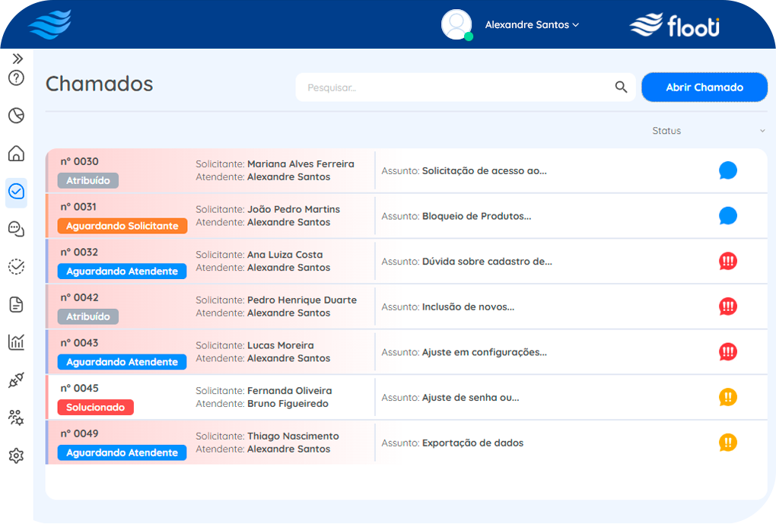Open the document file sidebar icon
This screenshot has width=776, height=524.
16,304
